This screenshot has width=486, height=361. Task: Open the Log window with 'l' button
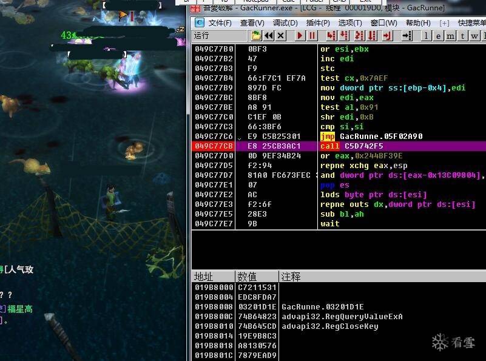426,36
